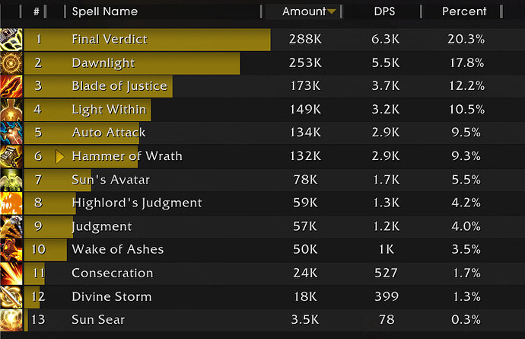
Task: Sort by the DPS column header
Action: pyautogui.click(x=384, y=11)
